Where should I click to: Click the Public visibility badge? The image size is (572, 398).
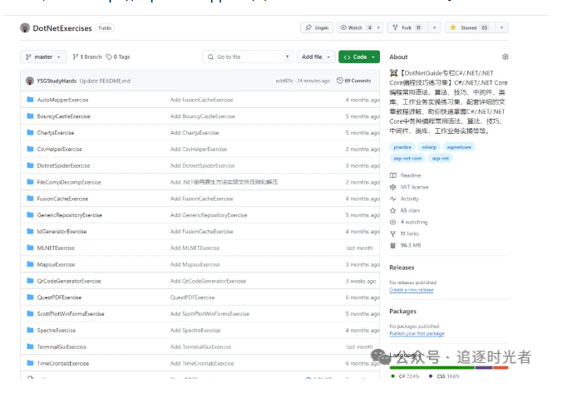pyautogui.click(x=105, y=28)
